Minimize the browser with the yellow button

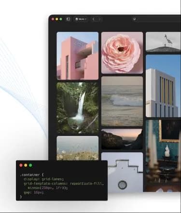tap(57, 19)
